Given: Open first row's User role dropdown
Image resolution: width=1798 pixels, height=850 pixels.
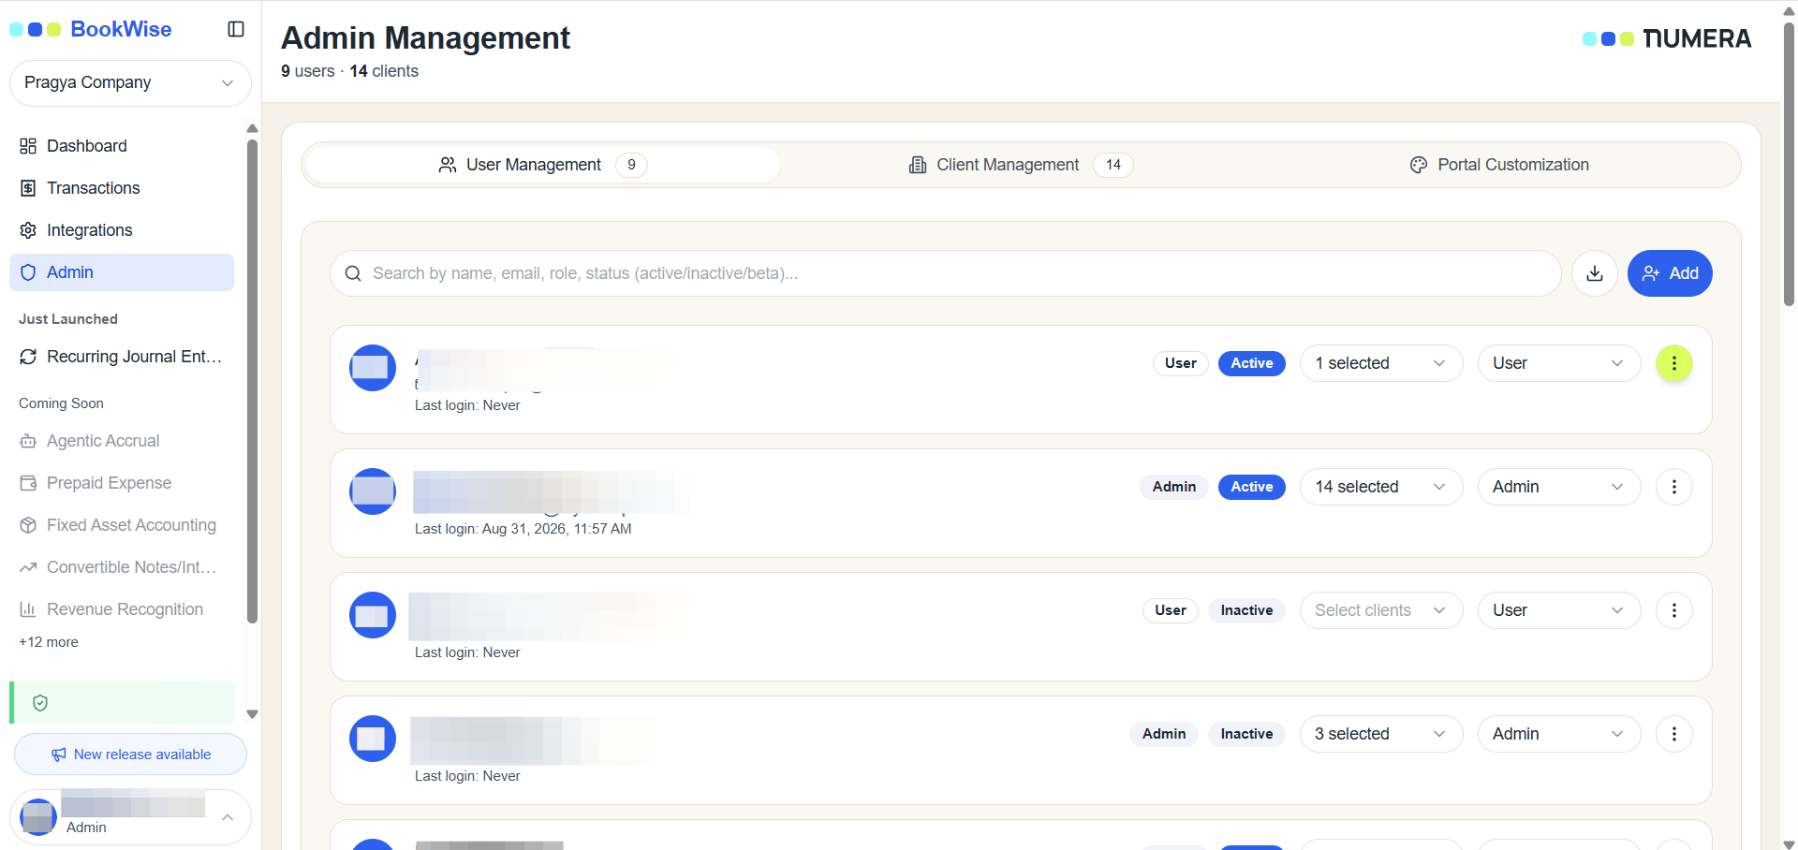Looking at the screenshot, I should coord(1559,363).
